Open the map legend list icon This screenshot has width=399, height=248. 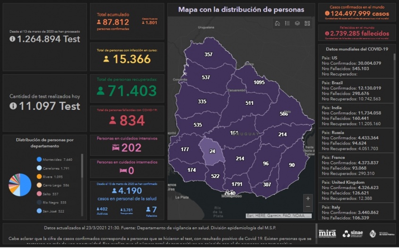287,23
